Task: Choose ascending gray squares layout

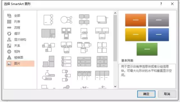Action: (48, 61)
